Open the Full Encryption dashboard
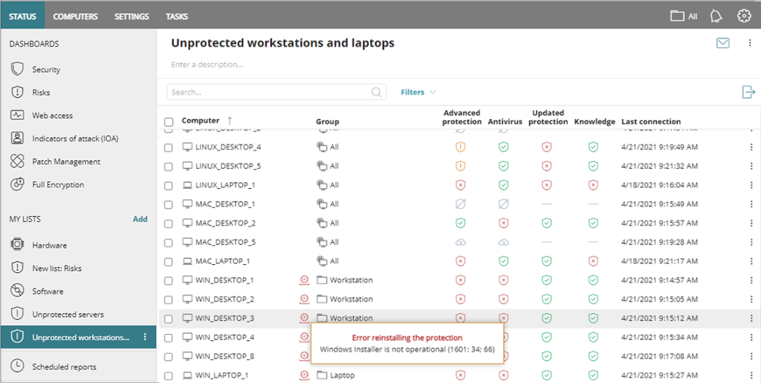 pyautogui.click(x=57, y=184)
